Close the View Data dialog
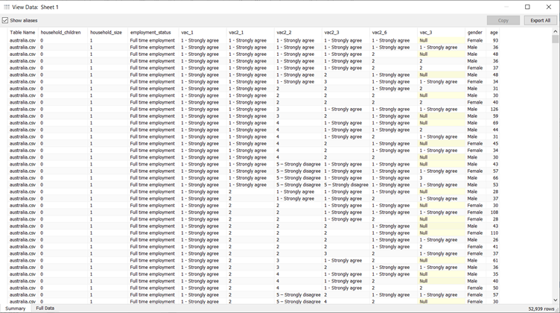This screenshot has width=560, height=313. click(x=549, y=7)
